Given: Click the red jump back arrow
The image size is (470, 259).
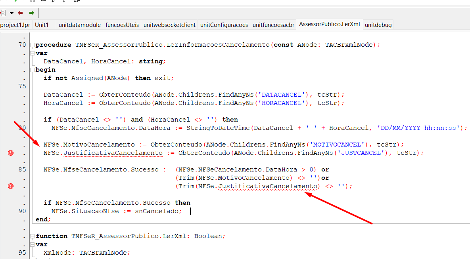Looking at the screenshot, I should 20,13.
